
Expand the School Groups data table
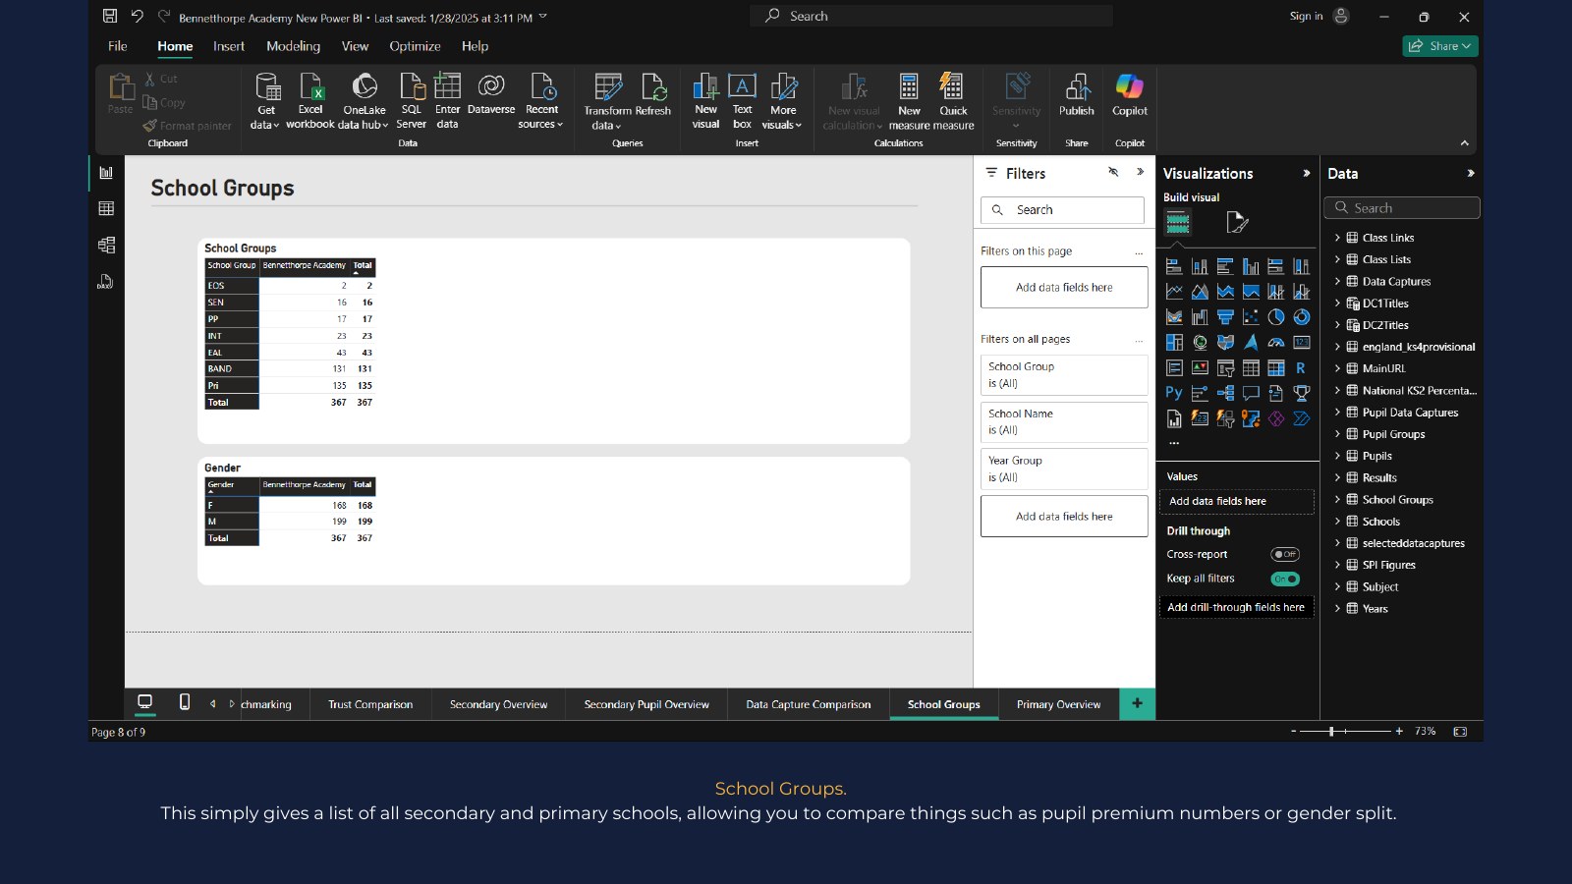coord(1337,500)
